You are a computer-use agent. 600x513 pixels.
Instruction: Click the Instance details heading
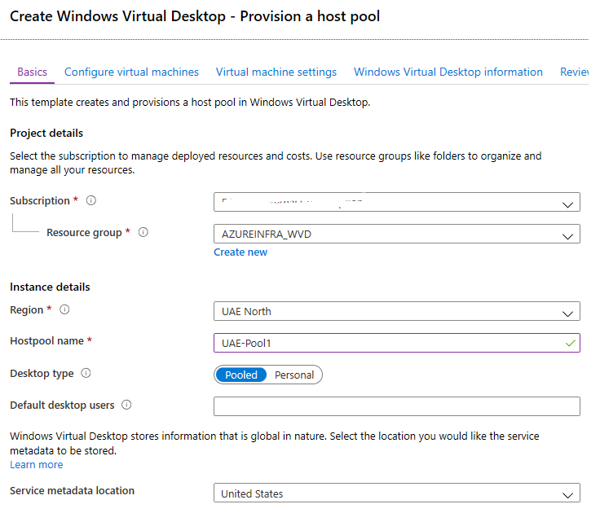point(50,287)
